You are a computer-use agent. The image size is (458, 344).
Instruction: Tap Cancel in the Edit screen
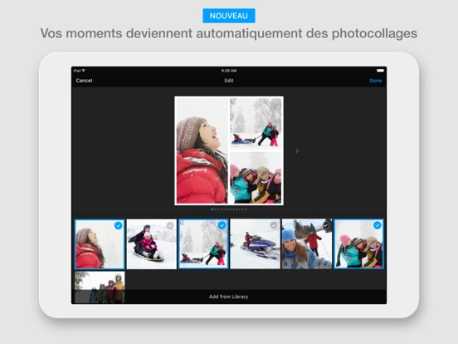click(x=84, y=81)
